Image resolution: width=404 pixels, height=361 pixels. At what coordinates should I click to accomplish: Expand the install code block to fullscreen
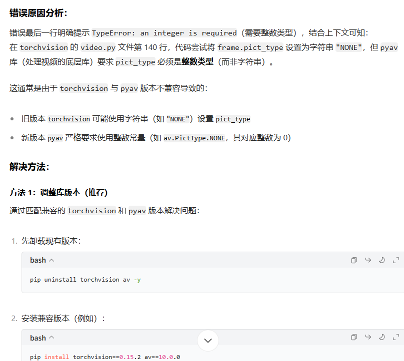tap(396, 337)
